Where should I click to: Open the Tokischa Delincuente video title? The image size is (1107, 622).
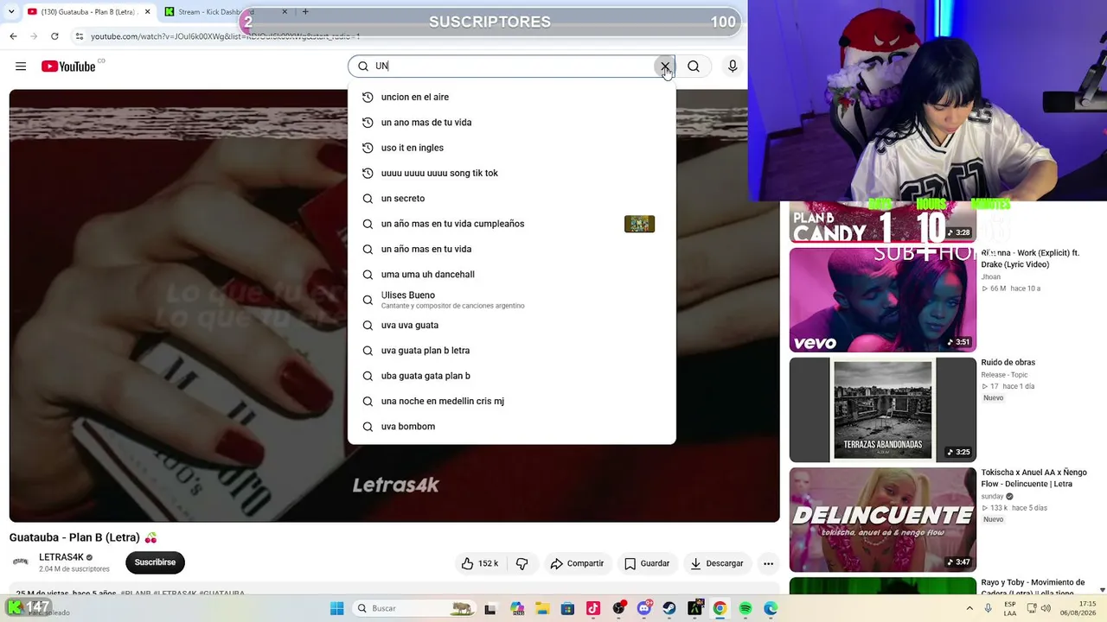coord(1033,479)
